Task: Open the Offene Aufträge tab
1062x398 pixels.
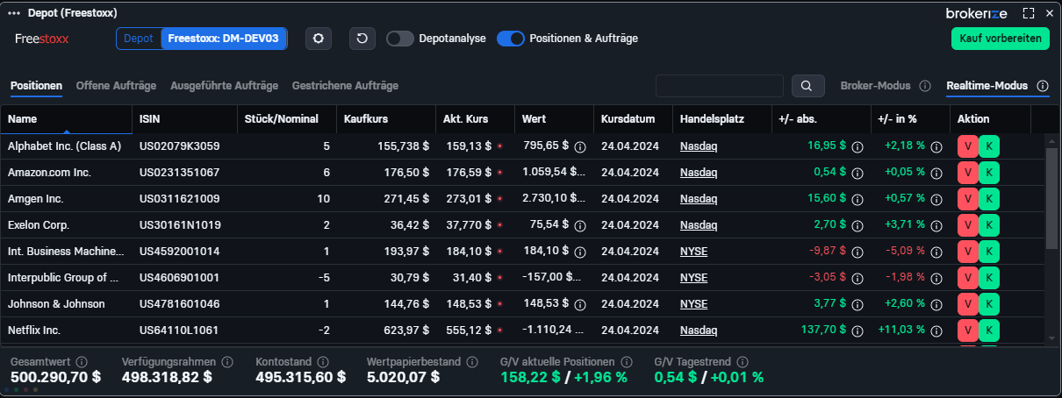Action: click(116, 86)
